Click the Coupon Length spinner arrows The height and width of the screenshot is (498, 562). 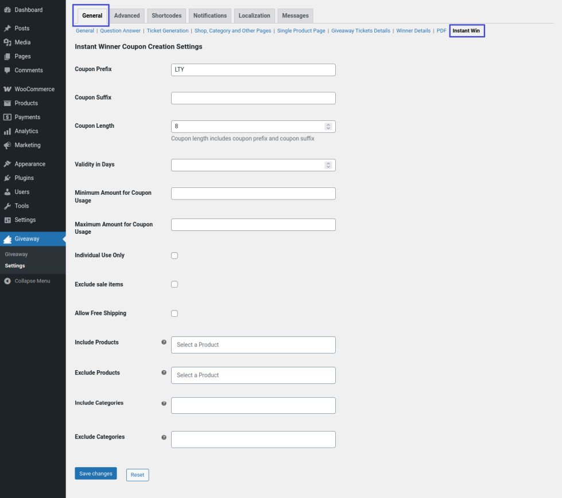[328, 127]
